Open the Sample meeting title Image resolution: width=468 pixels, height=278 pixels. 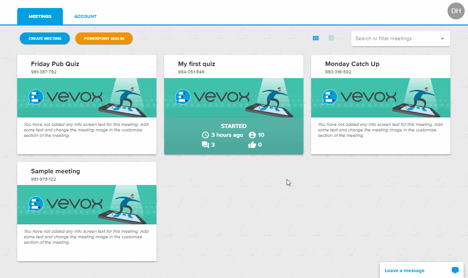[x=56, y=171]
